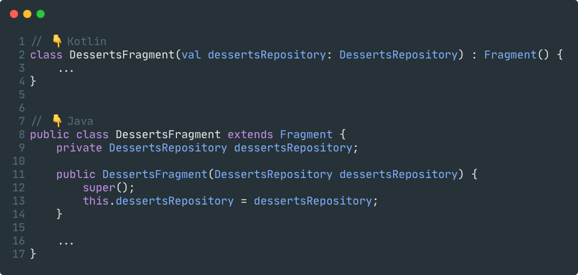Click line number 8 in gutter
Image resolution: width=578 pixels, height=275 pixels.
pyautogui.click(x=22, y=134)
